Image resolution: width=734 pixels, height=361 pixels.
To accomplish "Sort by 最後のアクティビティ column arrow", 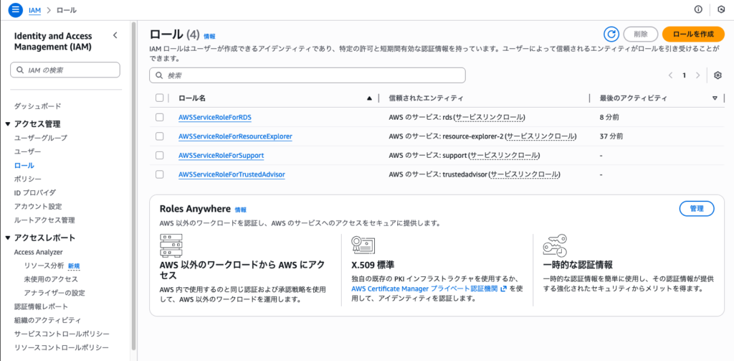I will pos(715,98).
